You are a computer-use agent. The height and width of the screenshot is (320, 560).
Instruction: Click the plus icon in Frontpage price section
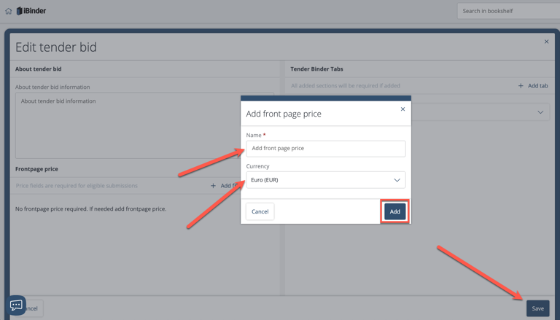click(213, 186)
